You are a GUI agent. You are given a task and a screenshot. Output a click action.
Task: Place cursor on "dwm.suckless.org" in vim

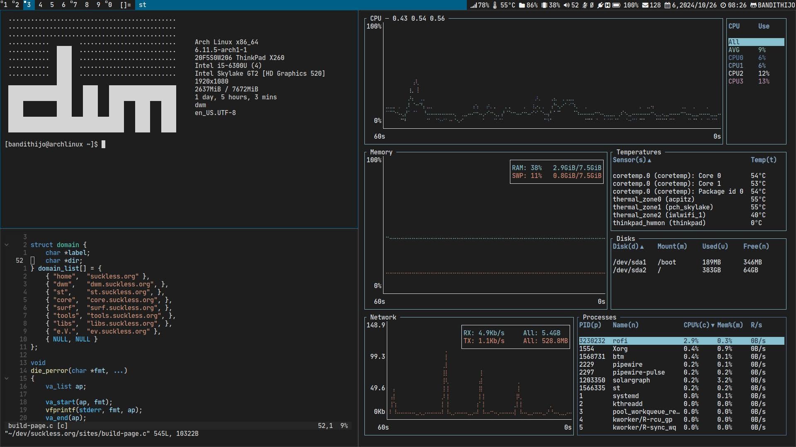[121, 284]
